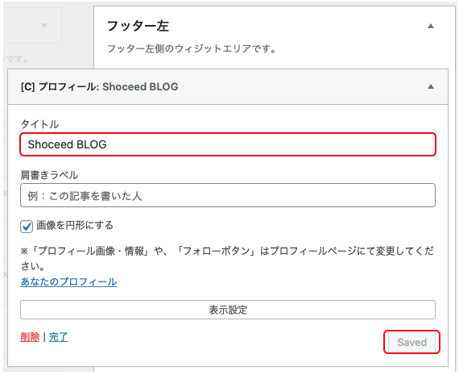
Task: Click the 肩書きラベル field label
Action: click(x=49, y=175)
